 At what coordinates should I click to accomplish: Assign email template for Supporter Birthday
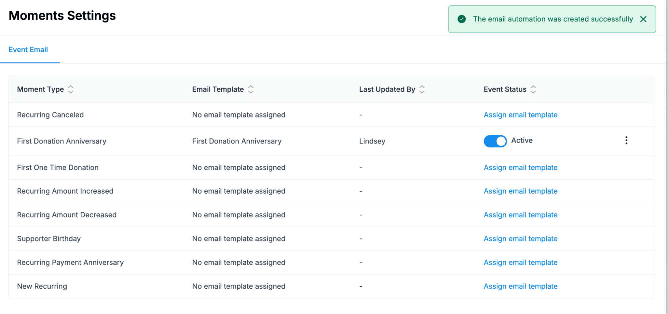[520, 238]
